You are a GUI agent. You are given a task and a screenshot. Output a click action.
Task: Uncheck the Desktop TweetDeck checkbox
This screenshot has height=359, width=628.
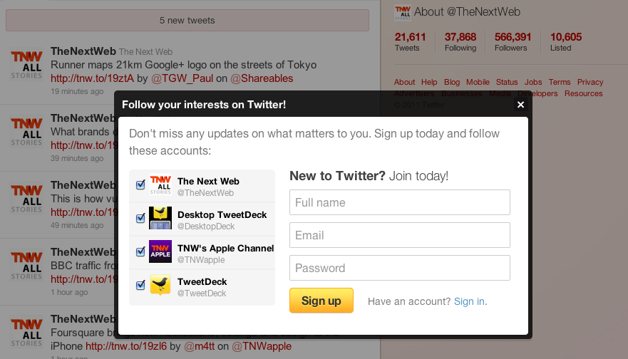tap(140, 219)
